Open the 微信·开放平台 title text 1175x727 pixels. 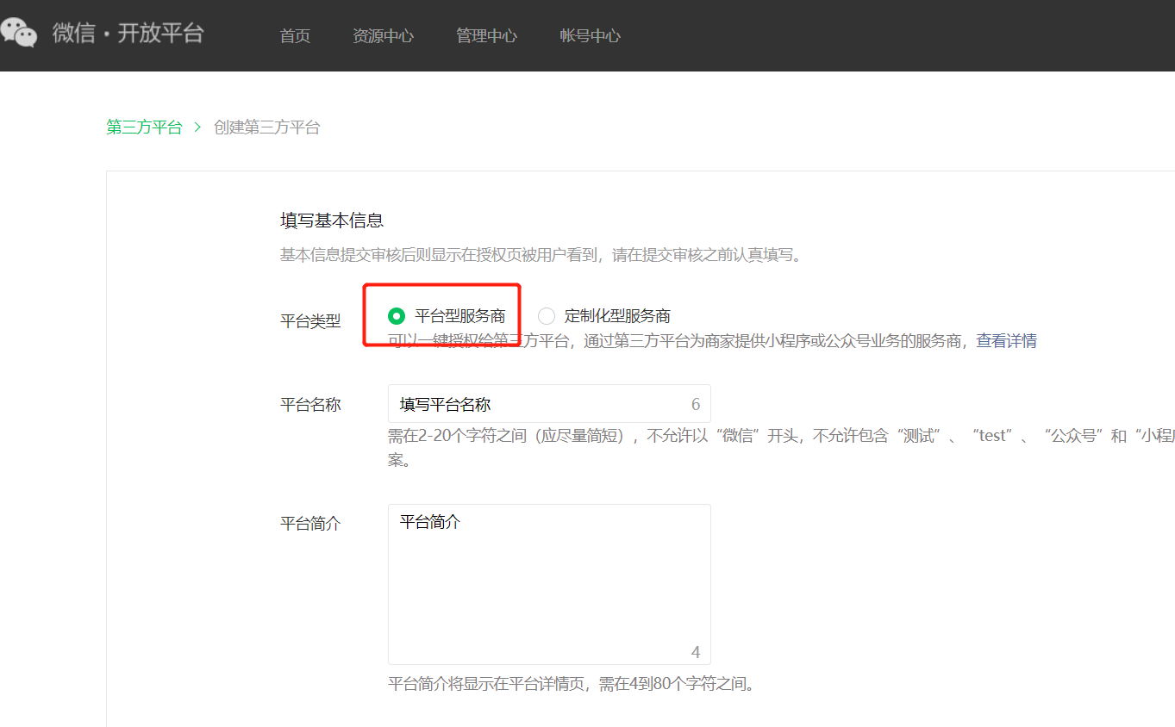[x=128, y=34]
